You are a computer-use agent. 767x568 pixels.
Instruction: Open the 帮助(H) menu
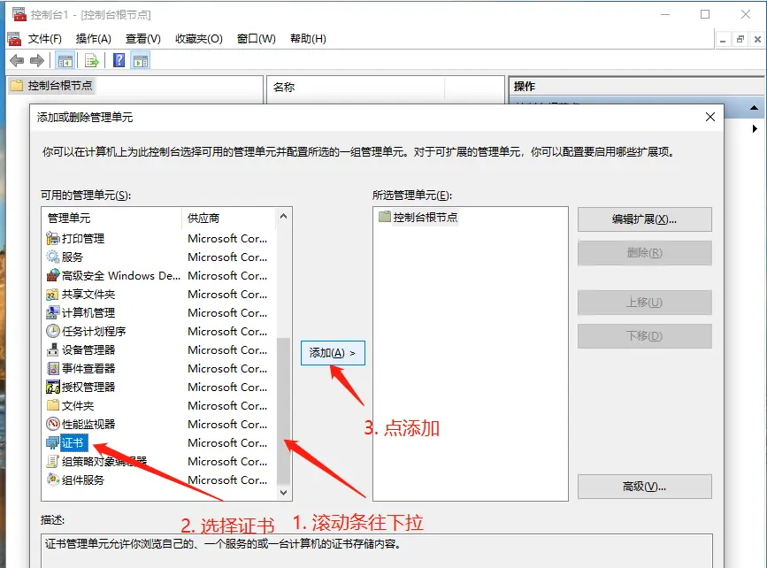click(x=308, y=39)
